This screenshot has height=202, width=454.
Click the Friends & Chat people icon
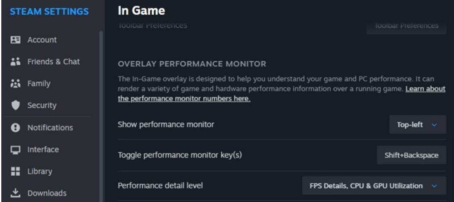coord(16,61)
